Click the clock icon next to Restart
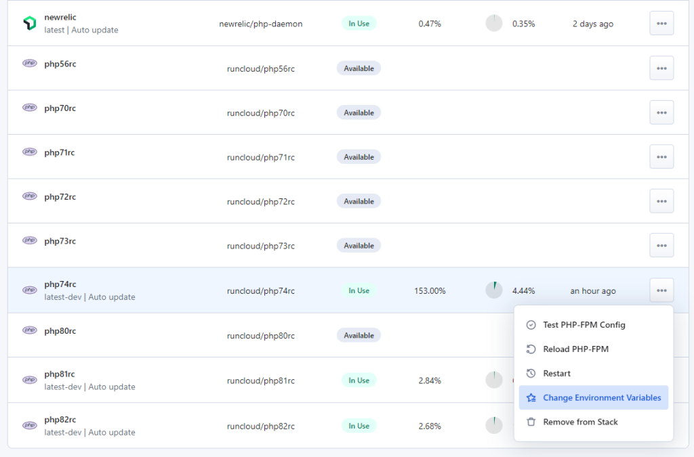Image resolution: width=694 pixels, height=457 pixels. click(531, 374)
